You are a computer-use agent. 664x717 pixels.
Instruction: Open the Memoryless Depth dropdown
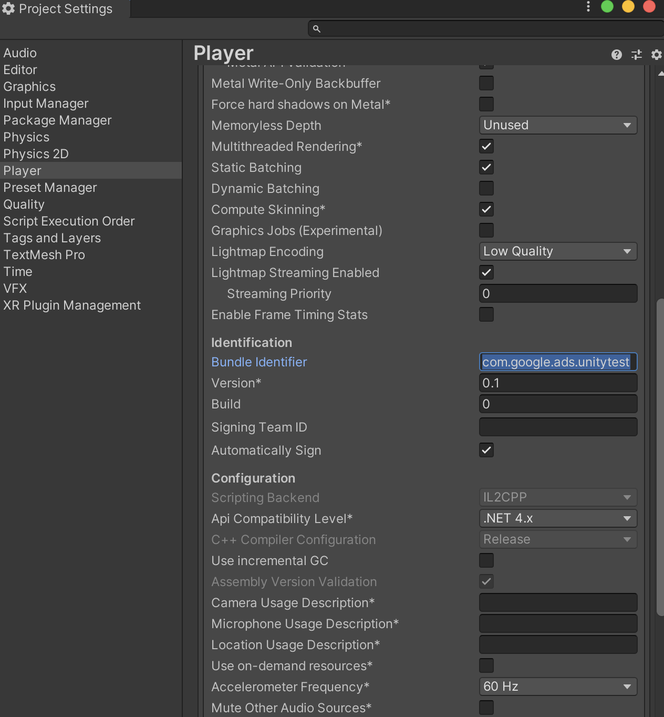tap(558, 125)
